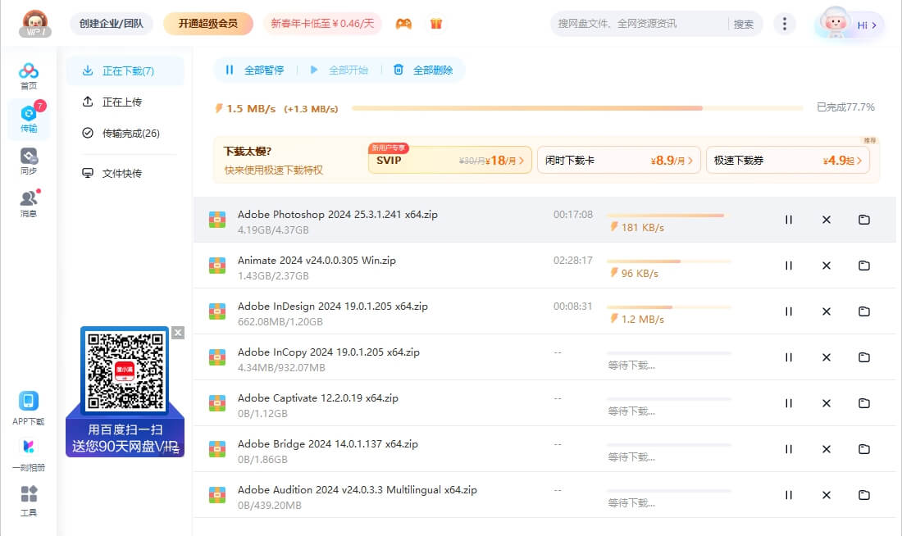Select the 文件快传 tab
The height and width of the screenshot is (536, 902).
coord(125,173)
